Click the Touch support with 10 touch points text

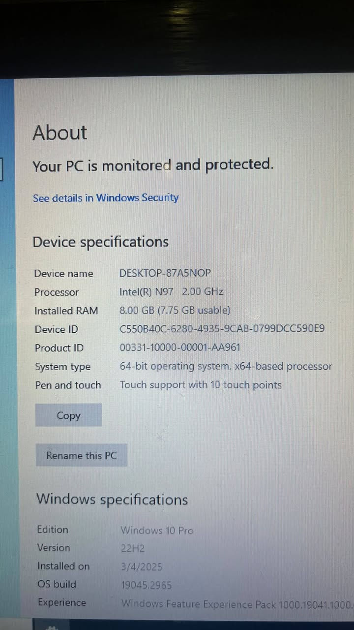201,385
